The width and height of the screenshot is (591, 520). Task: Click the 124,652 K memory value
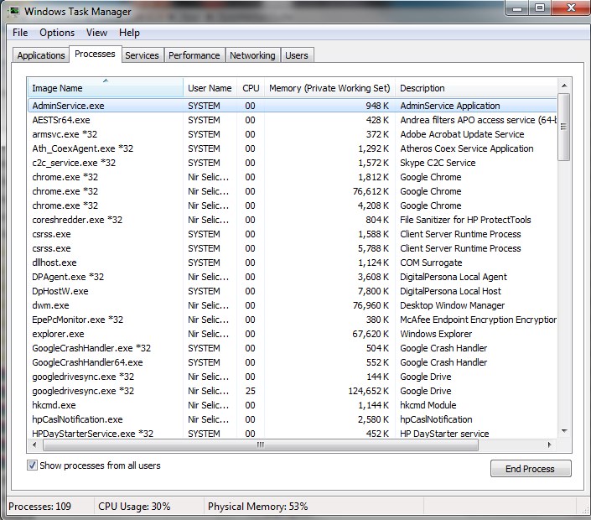tap(369, 391)
